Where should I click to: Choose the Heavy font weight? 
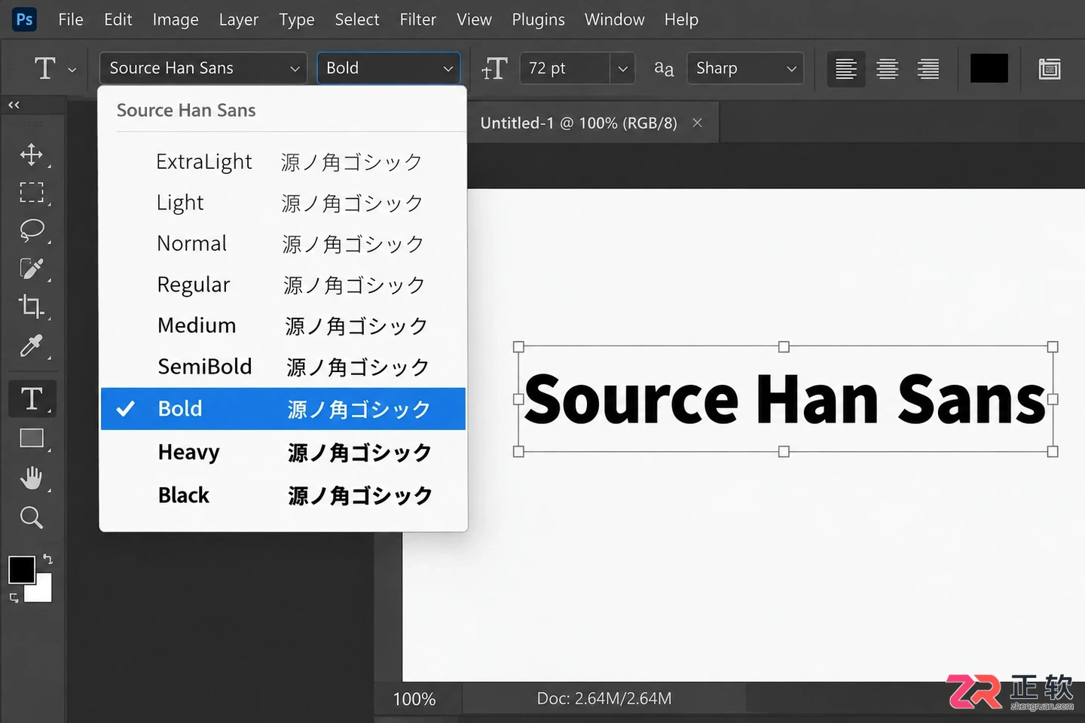tap(283, 452)
